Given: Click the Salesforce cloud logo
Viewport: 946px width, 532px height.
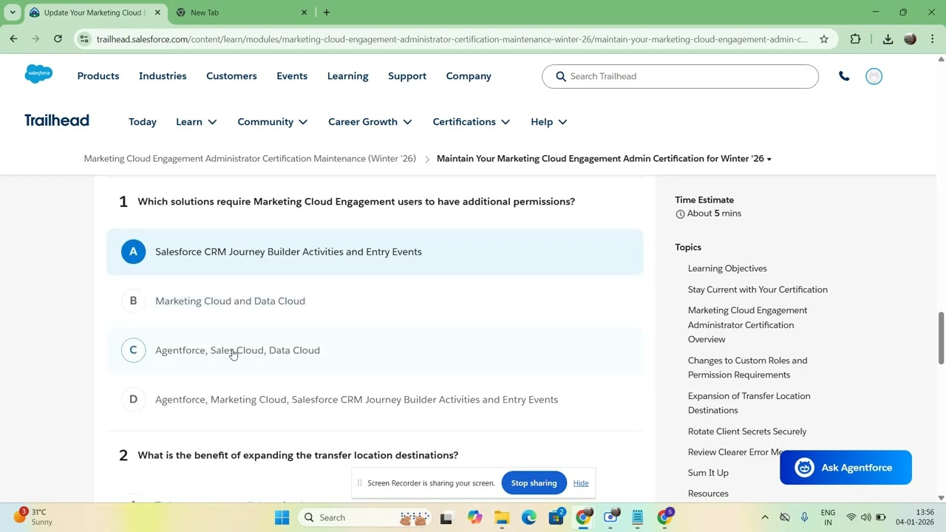Looking at the screenshot, I should click(x=38, y=75).
